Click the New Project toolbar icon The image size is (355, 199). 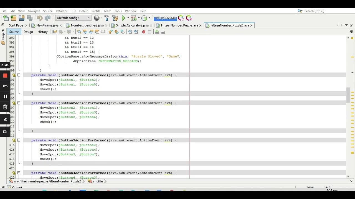14,18
